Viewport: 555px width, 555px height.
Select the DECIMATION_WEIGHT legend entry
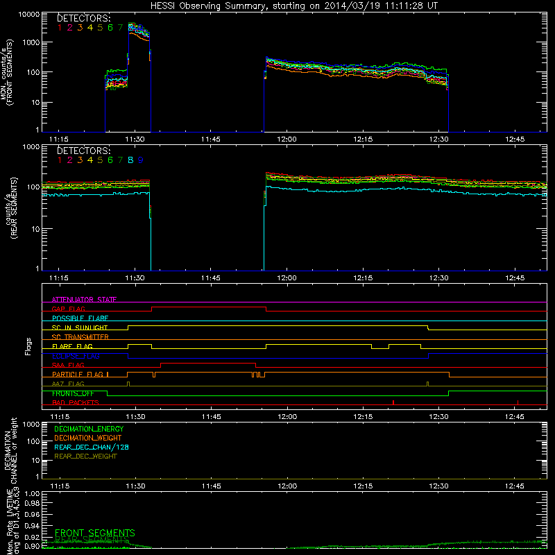click(x=88, y=438)
